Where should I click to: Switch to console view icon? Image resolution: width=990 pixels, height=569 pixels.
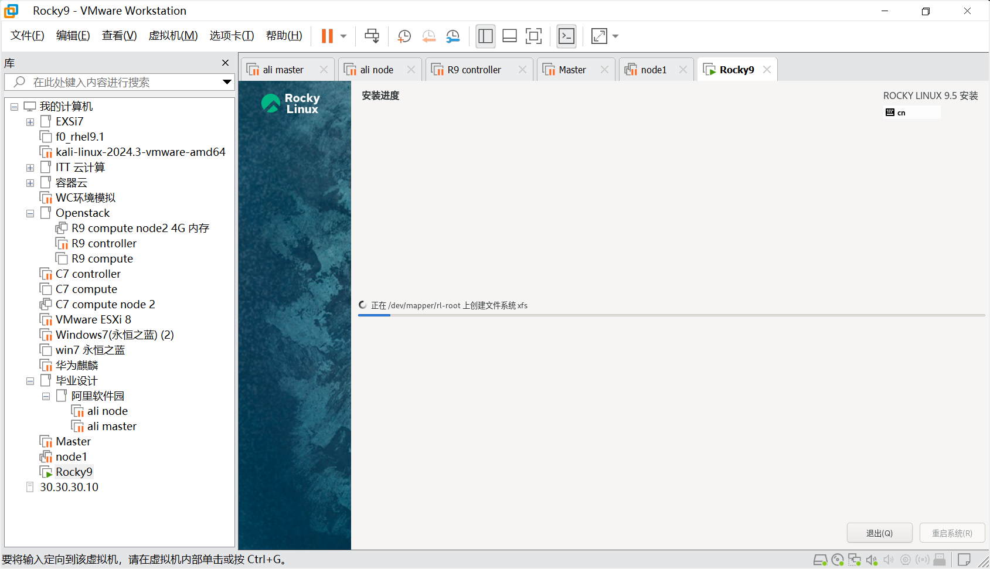coord(566,36)
